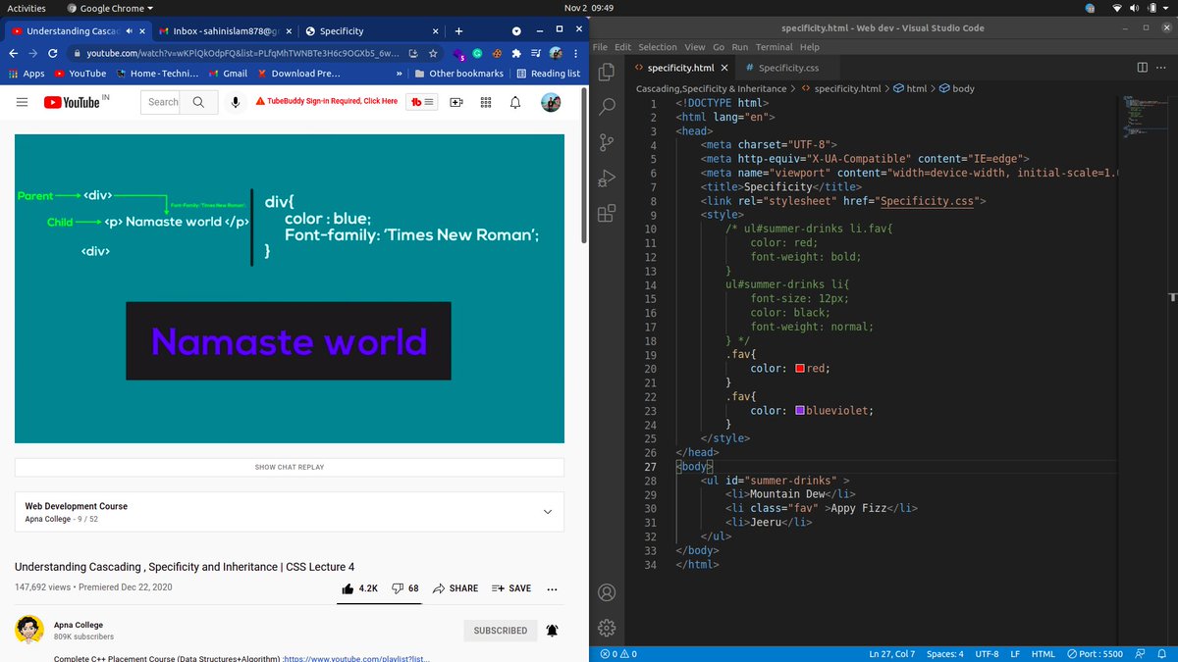
Task: Change language mode from HTML in status bar
Action: tap(1043, 654)
